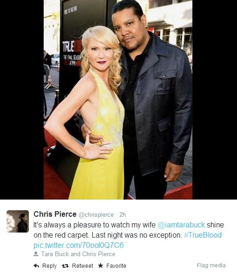Viewport: 237px width, 278px height.
Task: Click the Retweet text label
Action: pyautogui.click(x=82, y=266)
